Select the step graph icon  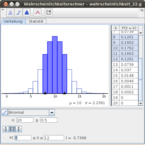(19, 12)
